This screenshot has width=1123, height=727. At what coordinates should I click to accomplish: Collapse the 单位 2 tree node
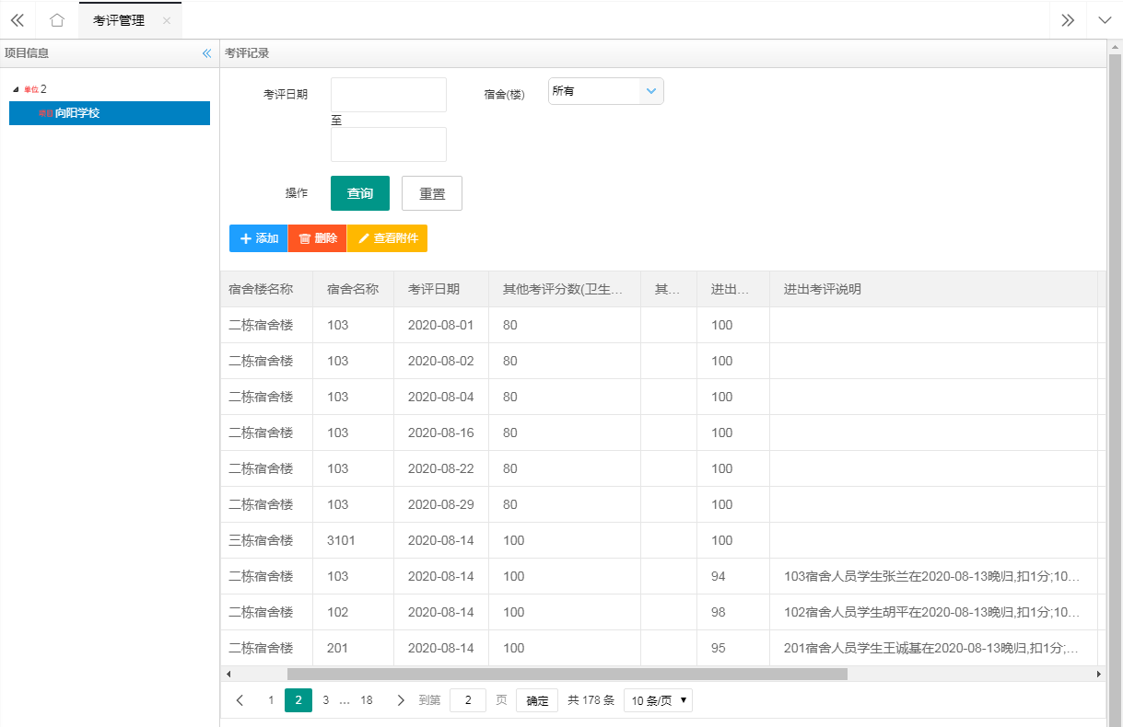(16, 89)
